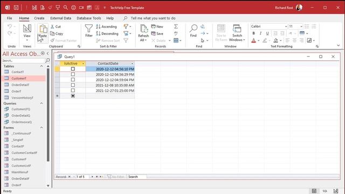Check IsActive box for 04:56:10 PM row
Screen dimensions: 345x194
coord(73,69)
